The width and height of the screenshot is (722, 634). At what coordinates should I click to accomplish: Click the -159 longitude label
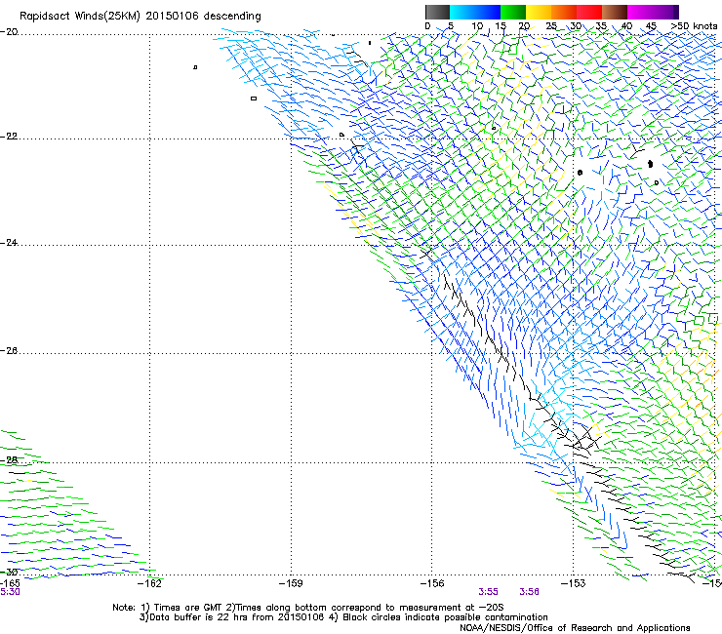(291, 583)
